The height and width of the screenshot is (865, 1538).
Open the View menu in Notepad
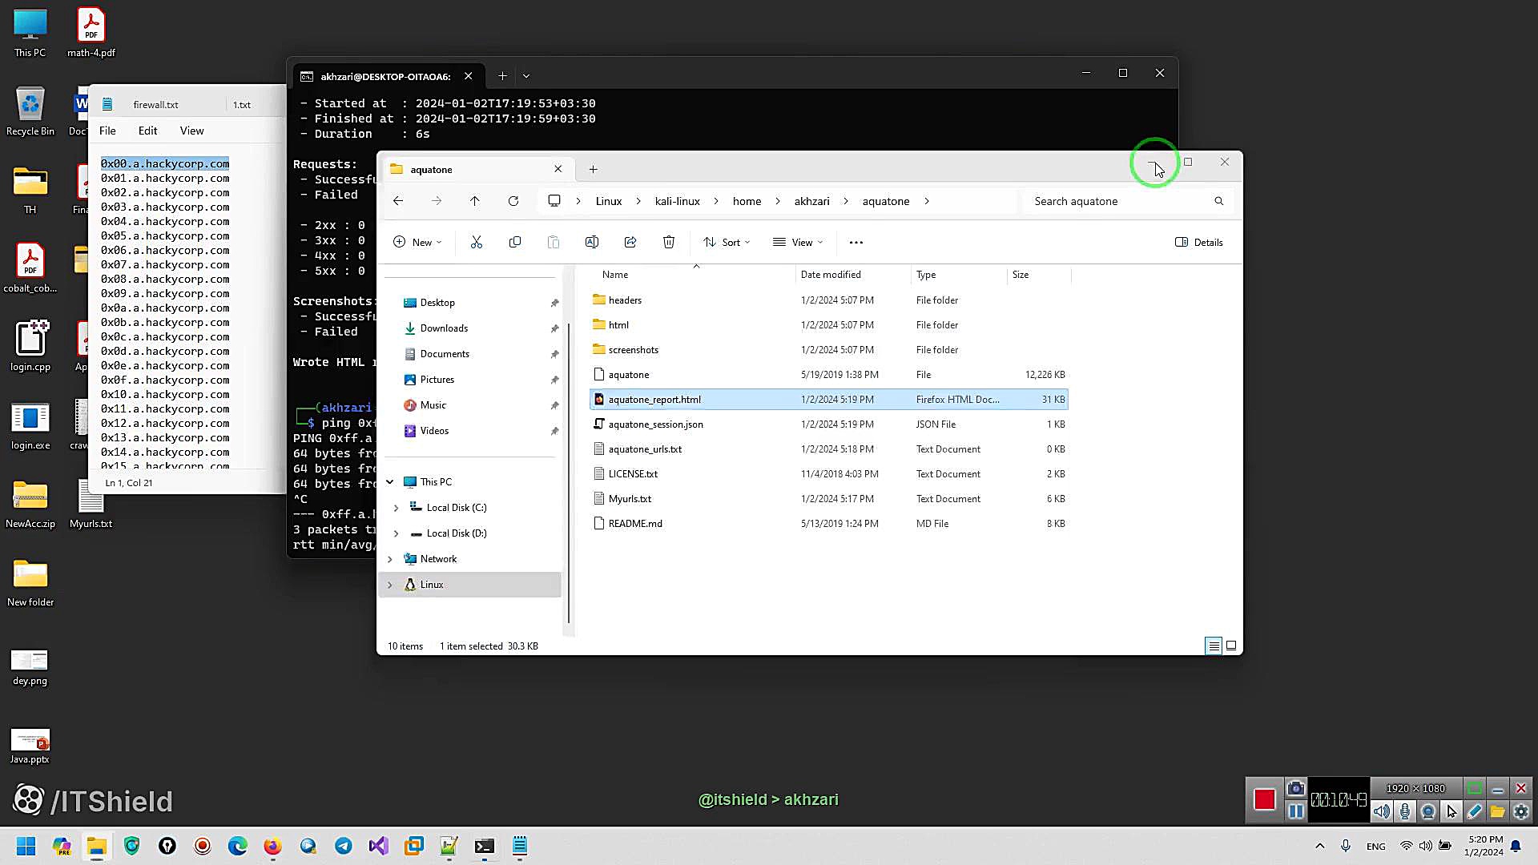191,131
